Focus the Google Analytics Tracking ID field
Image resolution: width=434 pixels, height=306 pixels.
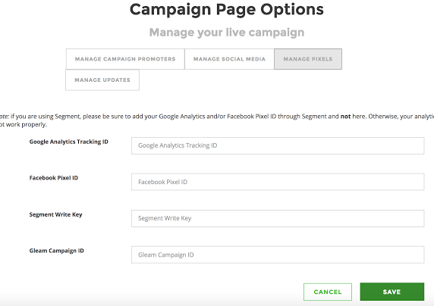[278, 145]
